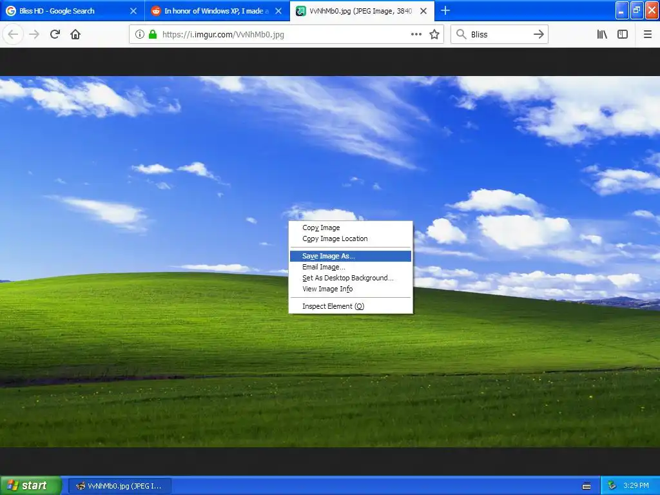The image size is (660, 495).
Task: Open View Image Info
Action: click(351, 289)
